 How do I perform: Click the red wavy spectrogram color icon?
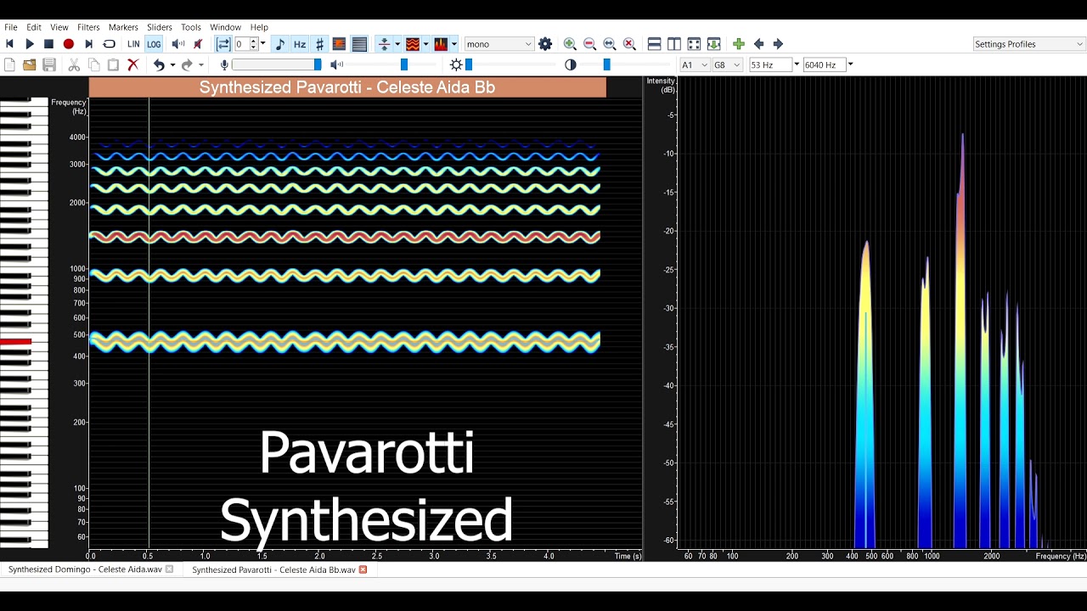(x=413, y=44)
